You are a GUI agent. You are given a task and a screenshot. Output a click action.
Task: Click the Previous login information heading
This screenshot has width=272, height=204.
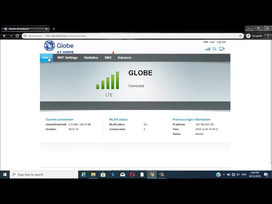pyautogui.click(x=191, y=119)
